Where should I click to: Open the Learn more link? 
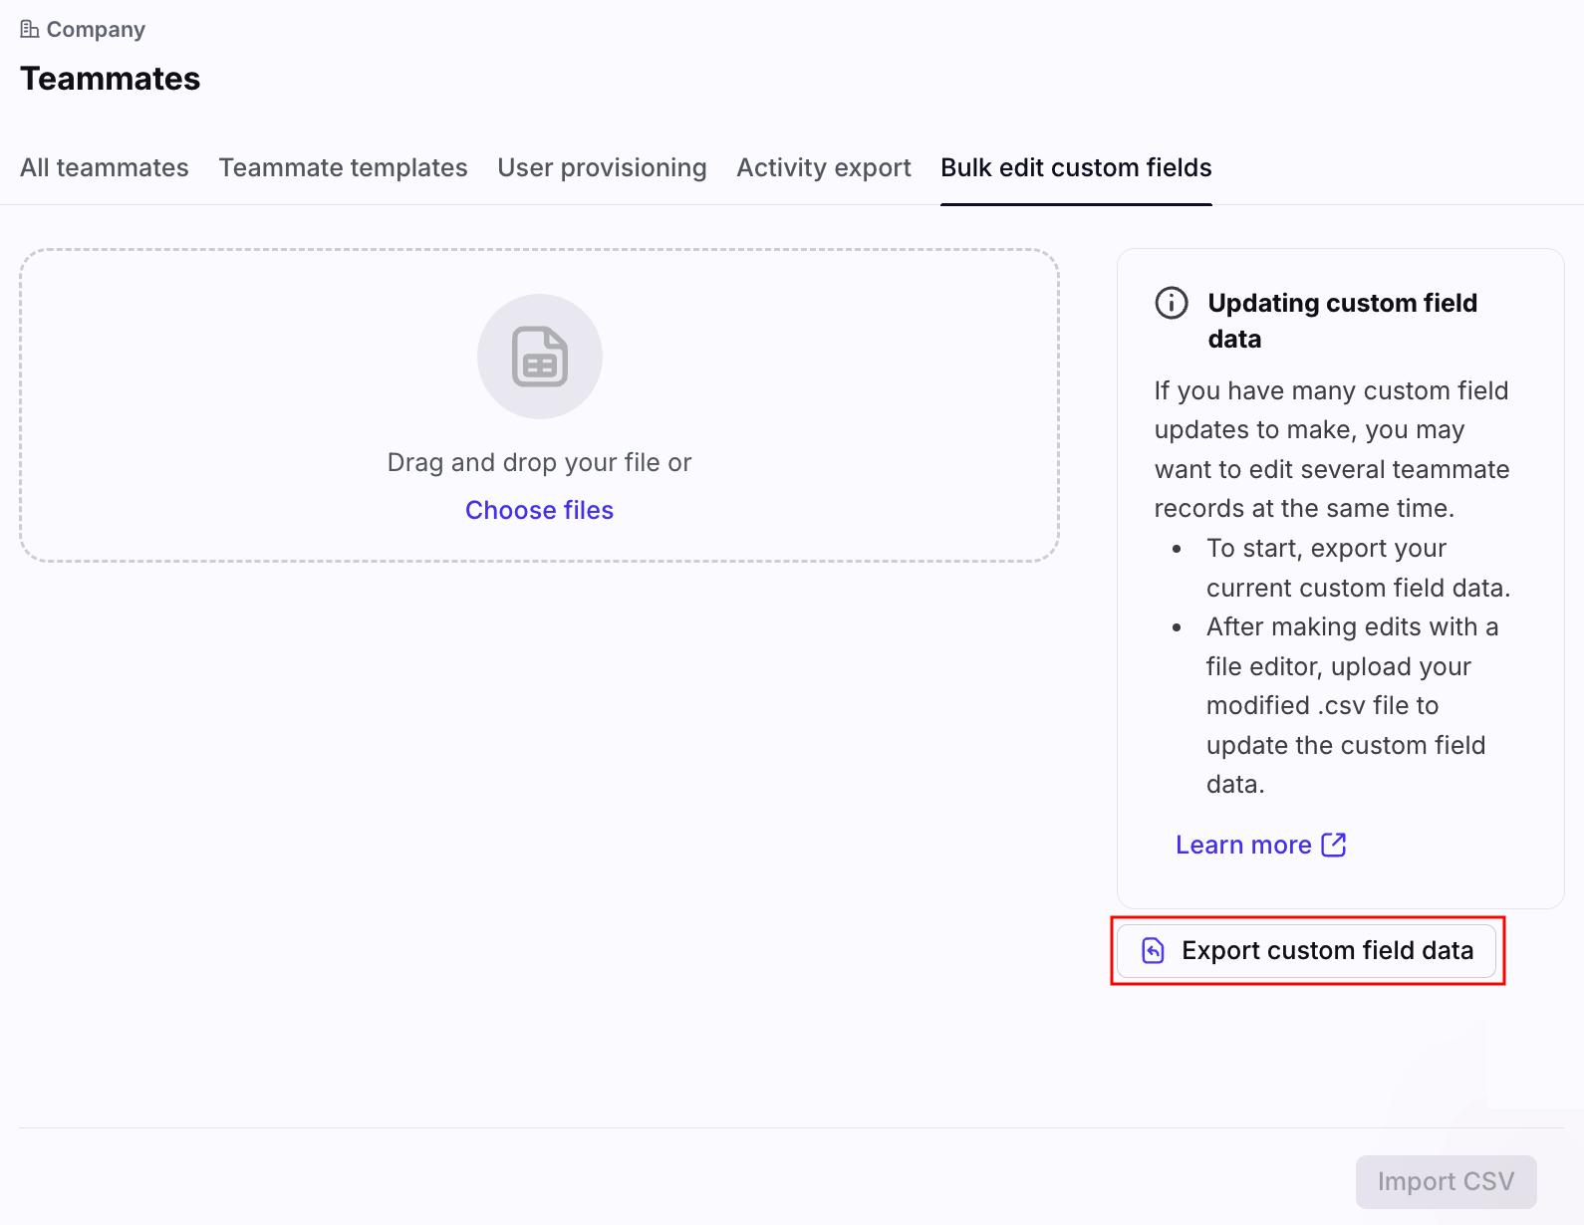point(1243,845)
